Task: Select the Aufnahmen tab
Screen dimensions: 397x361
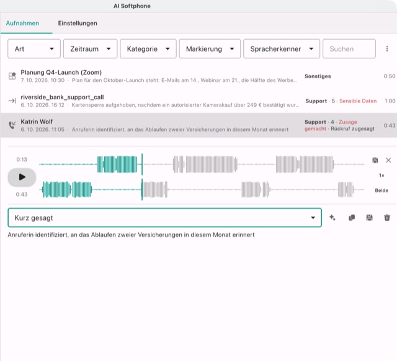Action: tap(22, 23)
